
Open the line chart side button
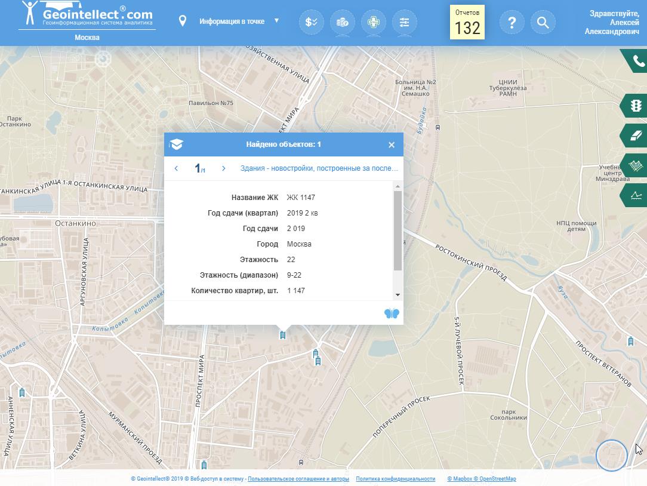tap(636, 195)
